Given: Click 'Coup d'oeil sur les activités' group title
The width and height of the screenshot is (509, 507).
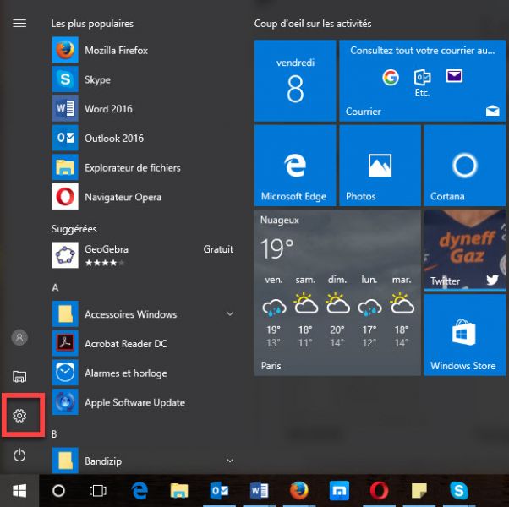Looking at the screenshot, I should tap(313, 24).
